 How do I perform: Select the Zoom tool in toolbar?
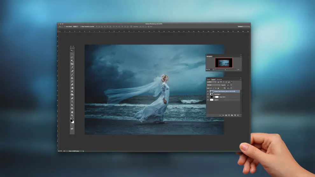72,115
